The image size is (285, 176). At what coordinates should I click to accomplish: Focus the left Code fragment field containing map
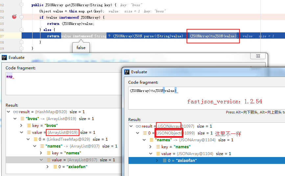(x=64, y=84)
